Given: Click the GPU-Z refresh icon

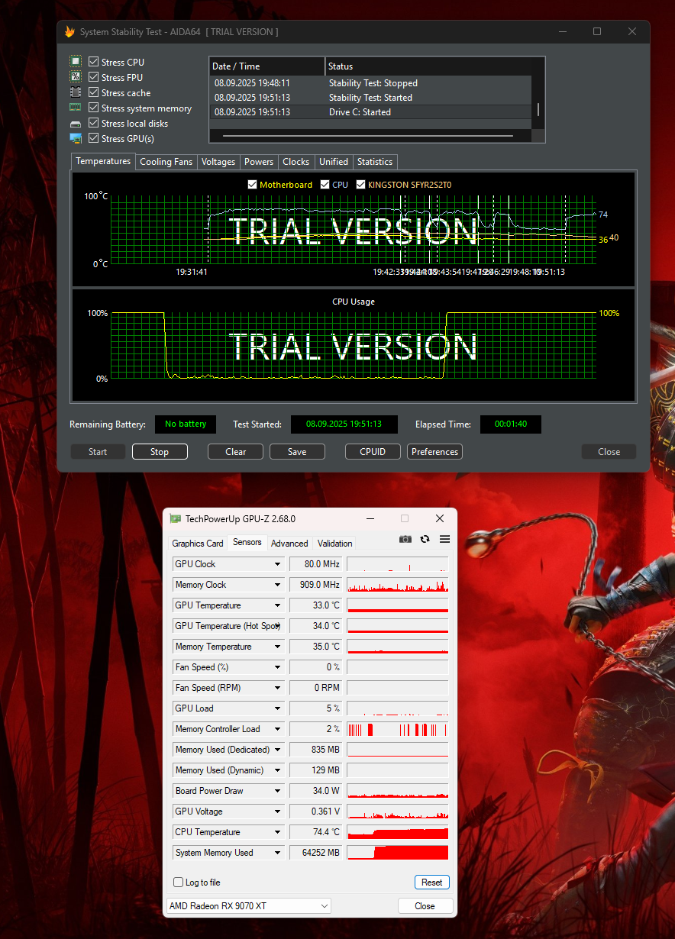Looking at the screenshot, I should pyautogui.click(x=425, y=539).
